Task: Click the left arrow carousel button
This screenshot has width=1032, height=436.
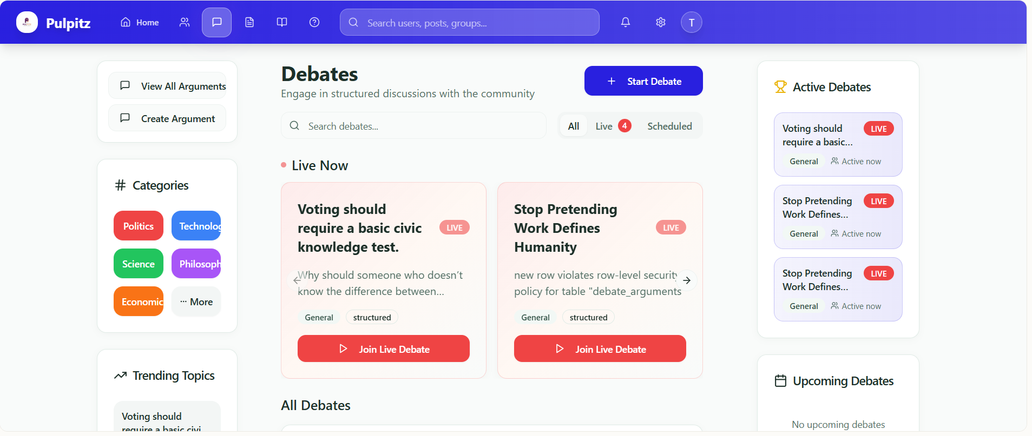Action: pos(297,280)
